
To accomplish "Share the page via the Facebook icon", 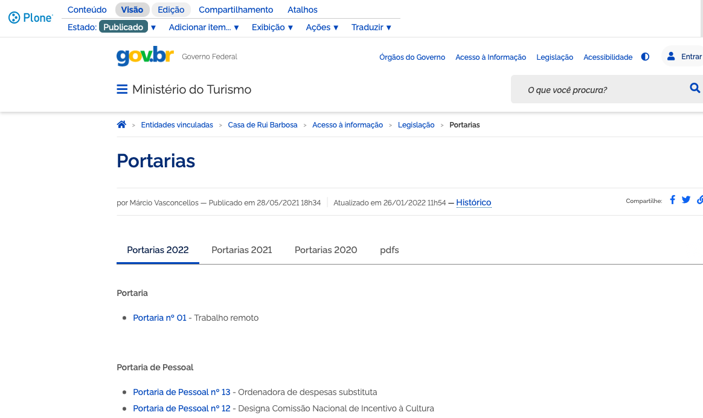I will coord(672,200).
